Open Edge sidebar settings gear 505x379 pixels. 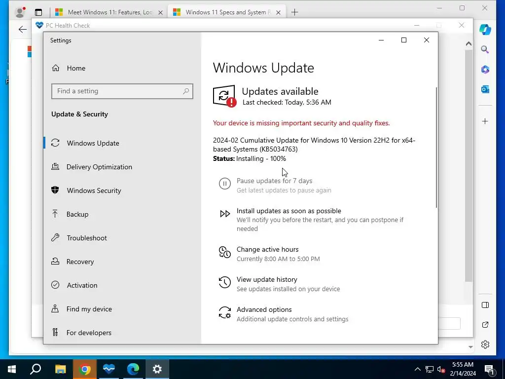tap(485, 344)
